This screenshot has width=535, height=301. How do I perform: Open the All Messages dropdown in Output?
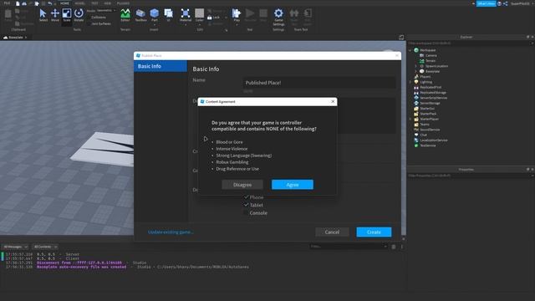(x=15, y=247)
